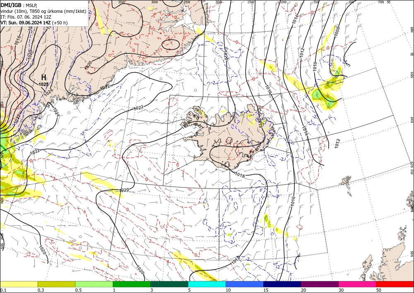Click the '1010' isobar label
414x293 pixels.
[x=315, y=67]
